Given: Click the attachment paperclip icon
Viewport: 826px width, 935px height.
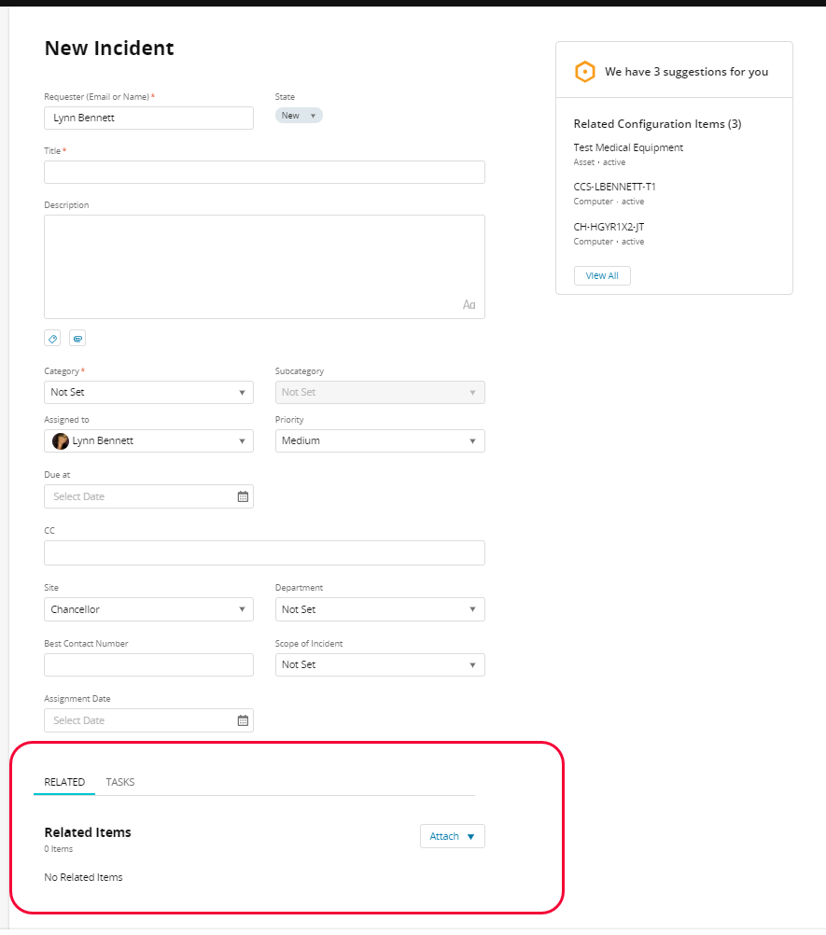Looking at the screenshot, I should 77,338.
